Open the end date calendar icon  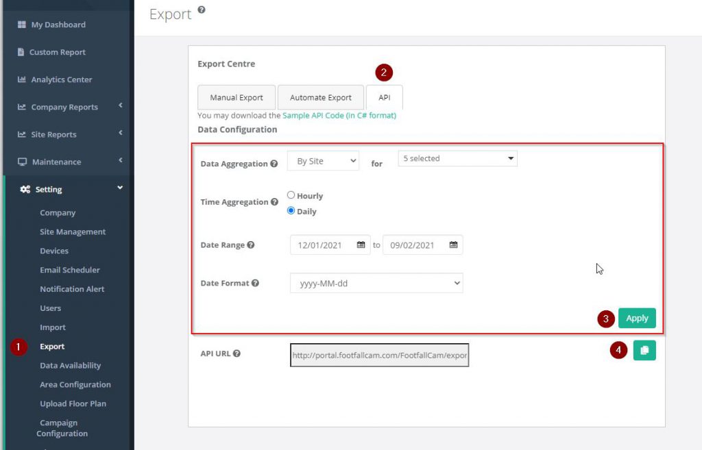453,245
